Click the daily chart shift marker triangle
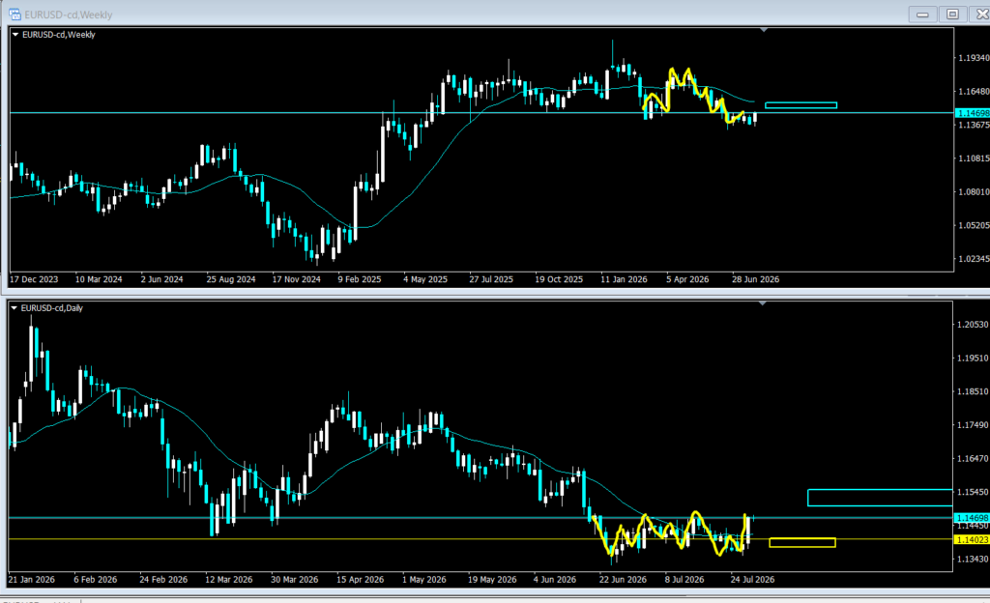The height and width of the screenshot is (603, 990). tap(763, 303)
